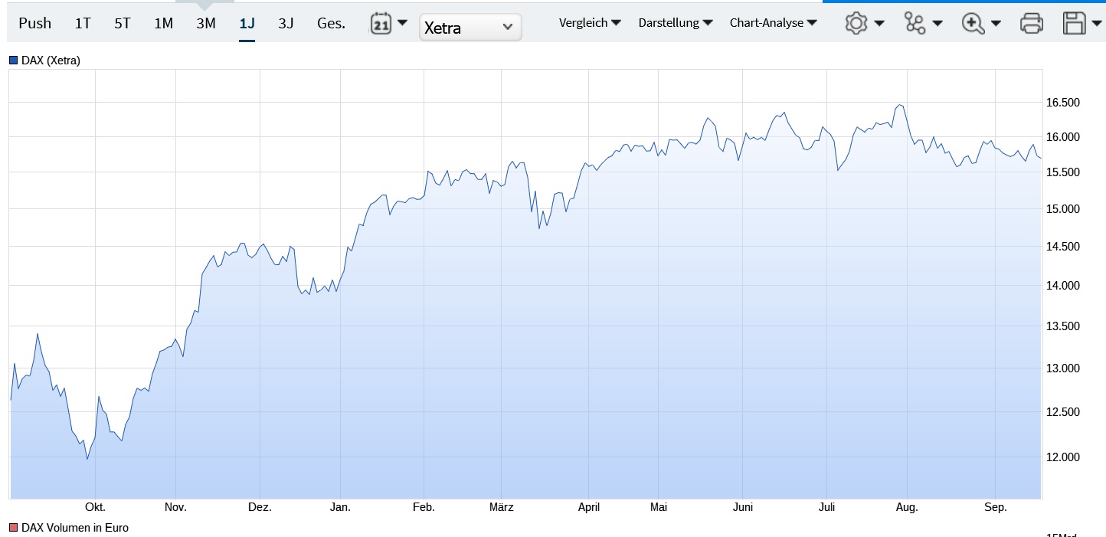
Task: Click the Feb. x-axis label
Action: (x=424, y=507)
